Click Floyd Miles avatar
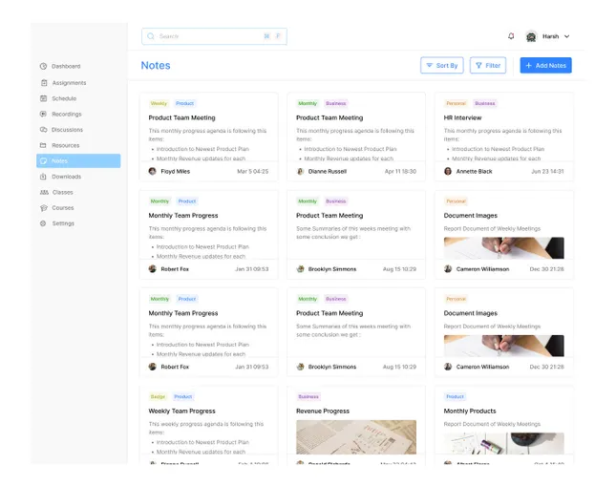This screenshot has height=486, width=616. click(153, 171)
